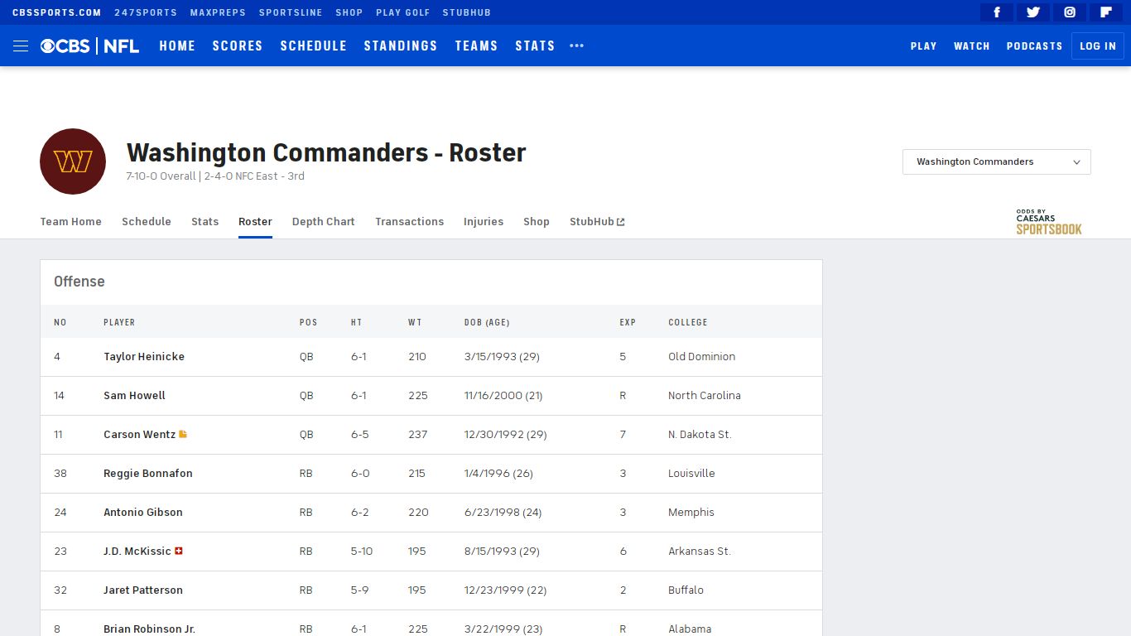Image resolution: width=1131 pixels, height=636 pixels.
Task: Open the team Shop tab
Action: click(537, 222)
